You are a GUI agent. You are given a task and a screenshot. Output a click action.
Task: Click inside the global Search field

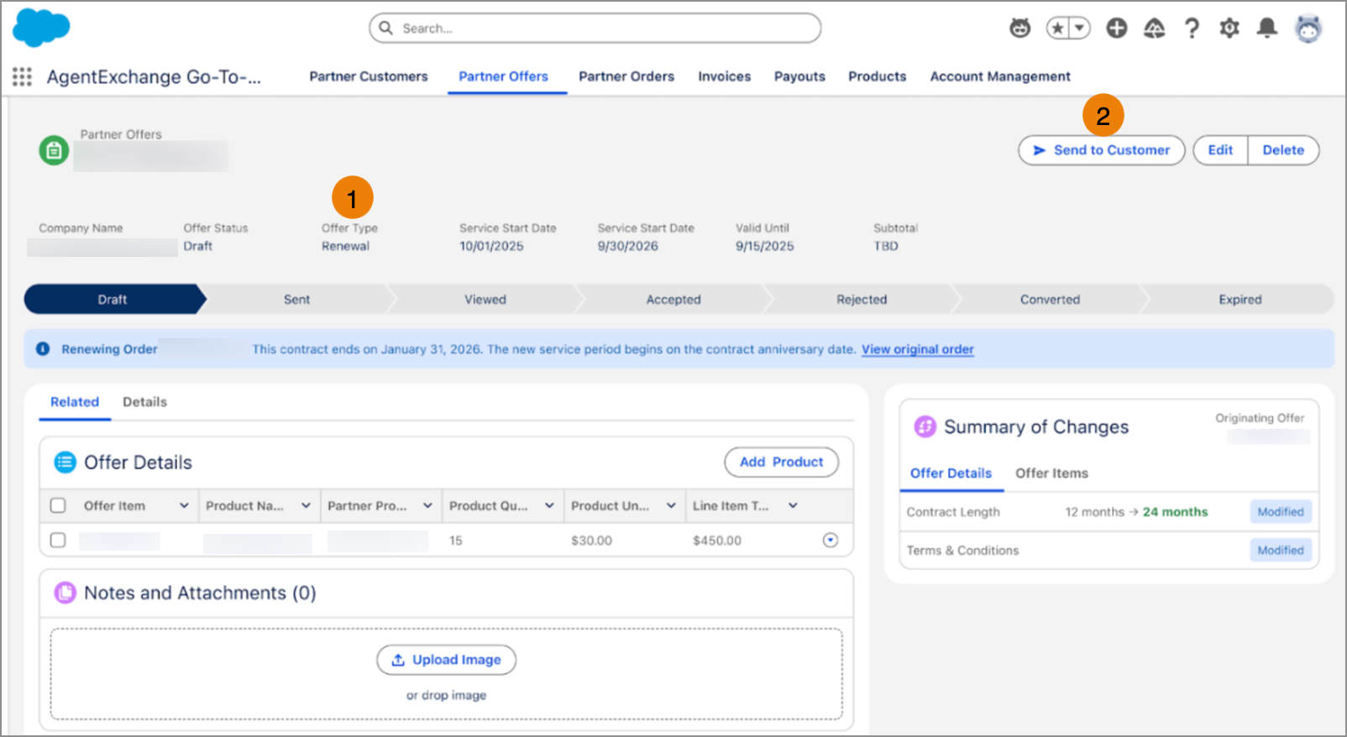pos(595,28)
